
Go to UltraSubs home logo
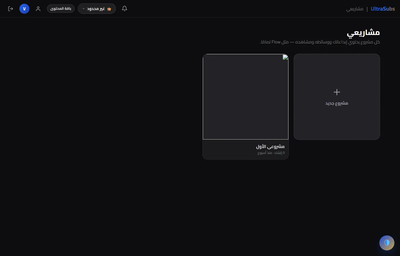click(x=383, y=9)
